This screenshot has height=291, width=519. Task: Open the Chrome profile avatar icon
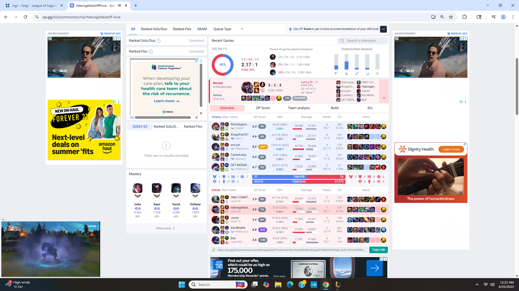pos(503,17)
